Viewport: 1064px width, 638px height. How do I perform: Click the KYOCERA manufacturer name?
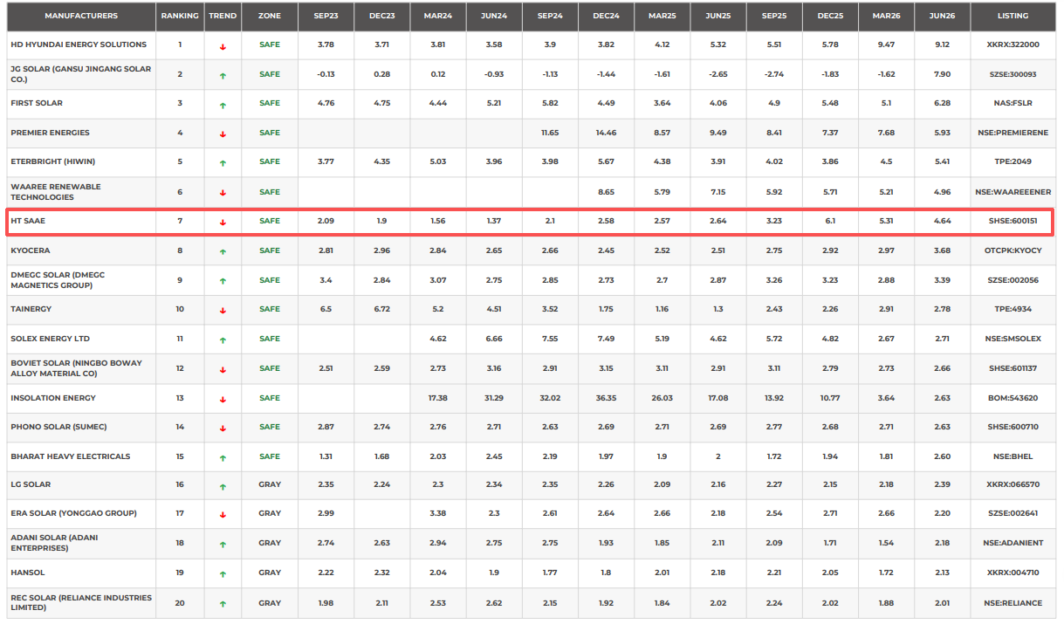(30, 250)
